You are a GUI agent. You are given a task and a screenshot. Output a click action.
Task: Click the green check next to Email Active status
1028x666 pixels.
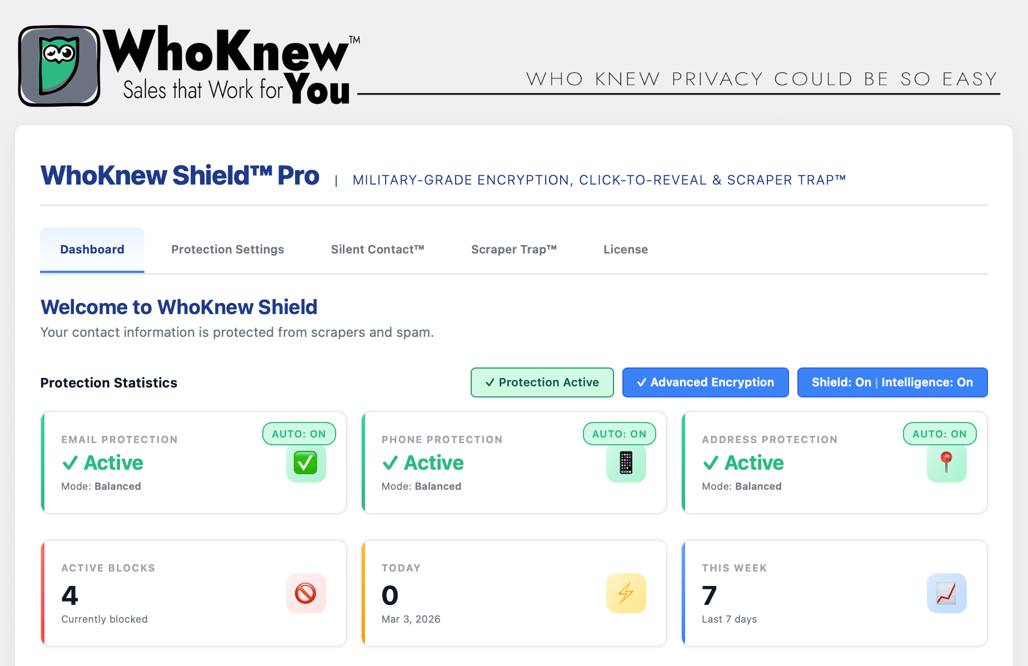[70, 462]
